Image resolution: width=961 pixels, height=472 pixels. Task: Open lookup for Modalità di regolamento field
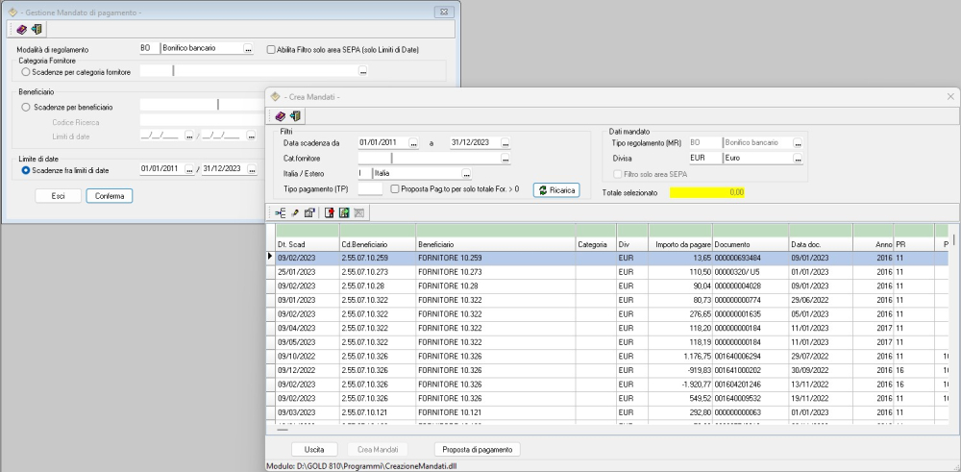point(247,49)
